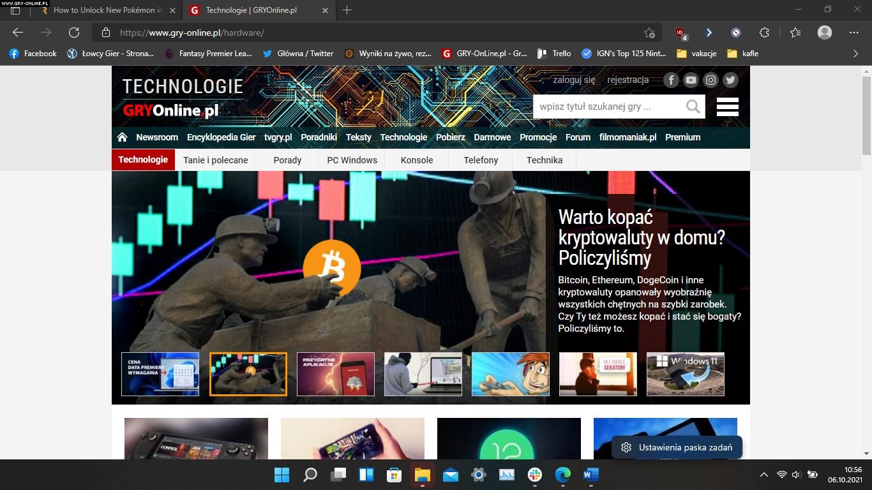Screen dimensions: 872x490
Task: Select the Windows 11 carousel thumbnail
Action: coord(685,374)
